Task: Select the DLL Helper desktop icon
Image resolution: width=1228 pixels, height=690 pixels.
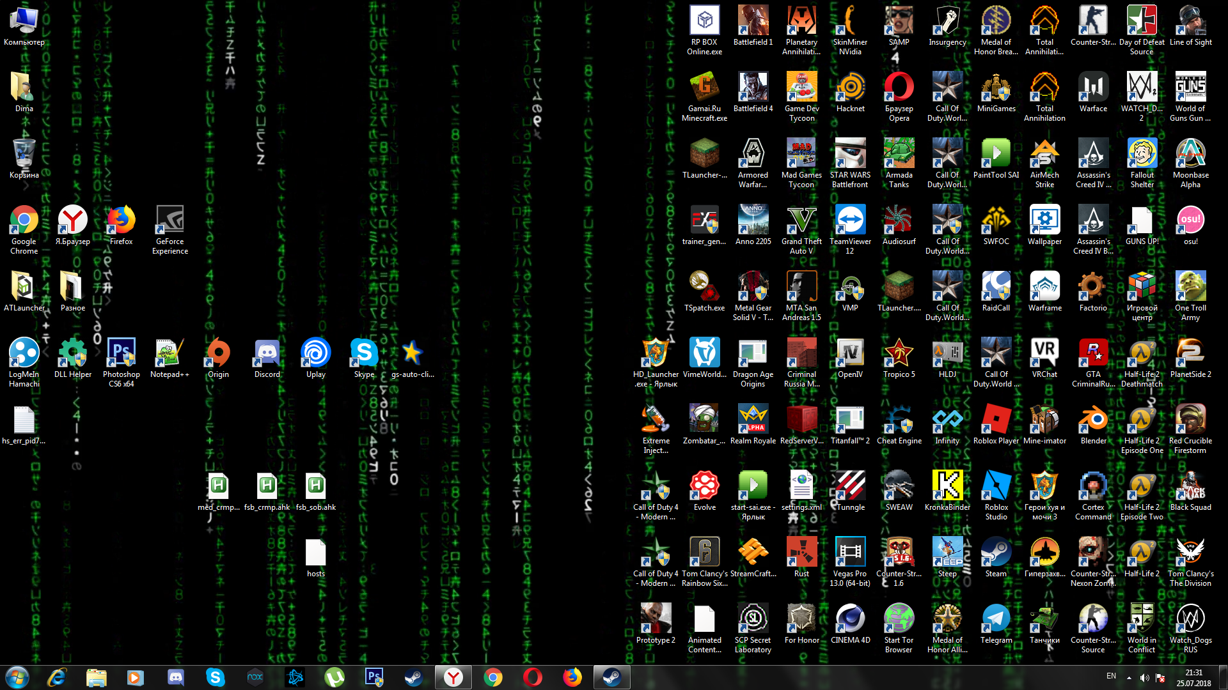Action: [73, 358]
